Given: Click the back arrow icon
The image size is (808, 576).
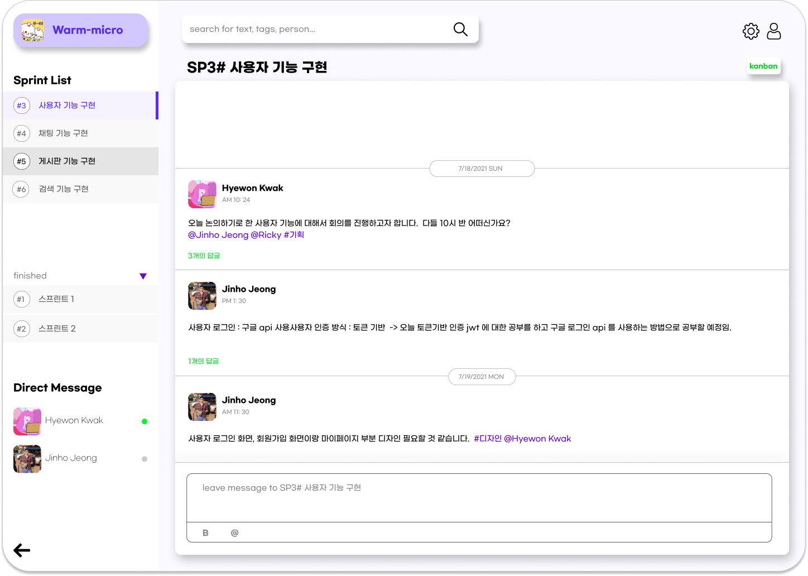Looking at the screenshot, I should pos(22,550).
